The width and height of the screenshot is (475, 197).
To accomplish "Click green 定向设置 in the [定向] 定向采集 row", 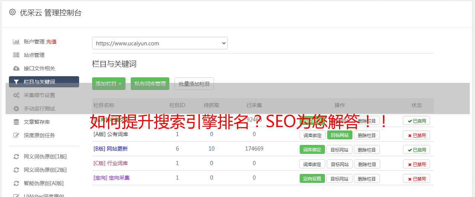I will (312, 178).
